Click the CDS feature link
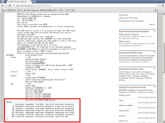Screen dimensions: 165x123 [12, 84]
